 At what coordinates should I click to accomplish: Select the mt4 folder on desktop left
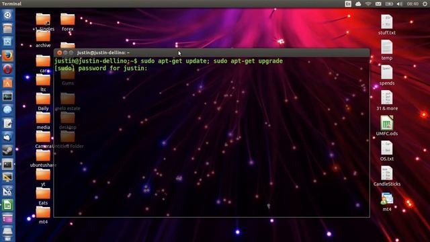tap(43, 216)
